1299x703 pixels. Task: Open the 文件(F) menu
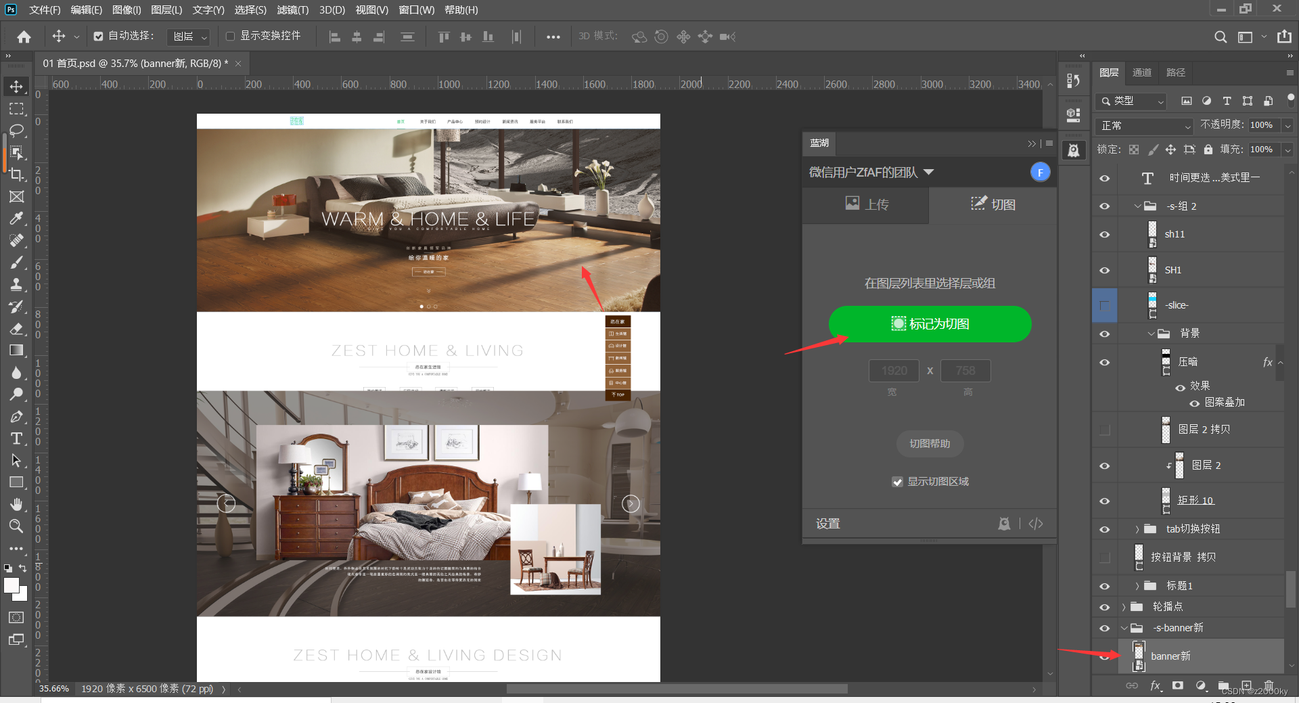point(45,9)
